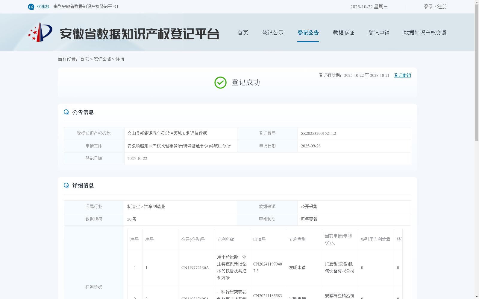Click the application date 2025-09-28

311,146
